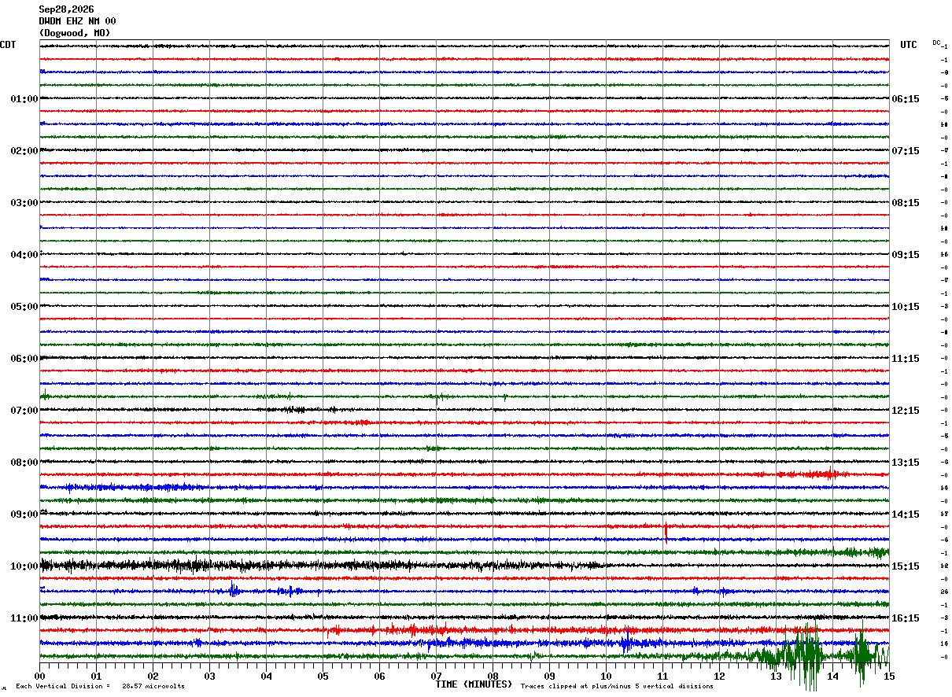Click the traces clipped footnote text
This screenshot has width=952, height=697.
pos(617,686)
